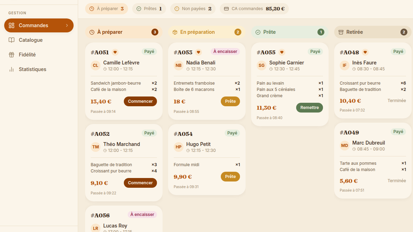Viewport: 413px width, 232px height.
Task: Expand the Commandes chevron arrow
Action: pyautogui.click(x=67, y=25)
